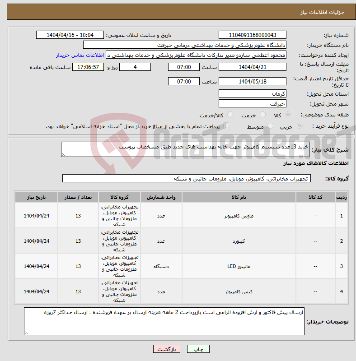Click the مانیتور LED item name

click(239, 266)
